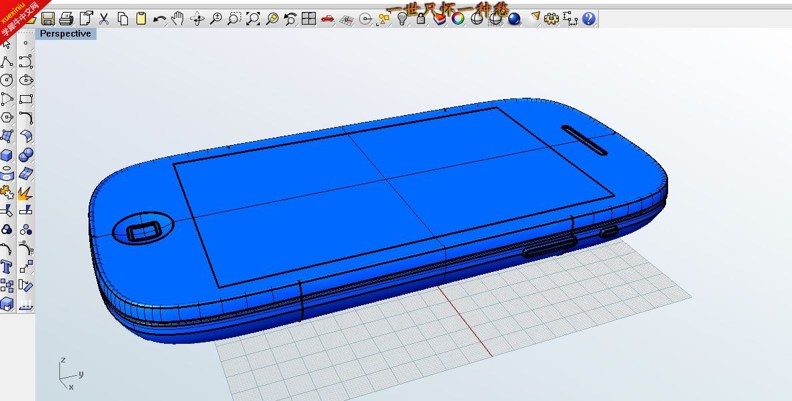The image size is (792, 401).
Task: Select the Polyline tool
Action: coord(7,62)
